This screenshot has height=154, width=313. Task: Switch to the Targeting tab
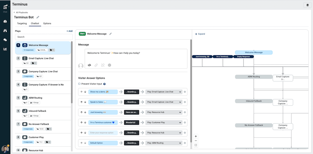tap(22, 23)
